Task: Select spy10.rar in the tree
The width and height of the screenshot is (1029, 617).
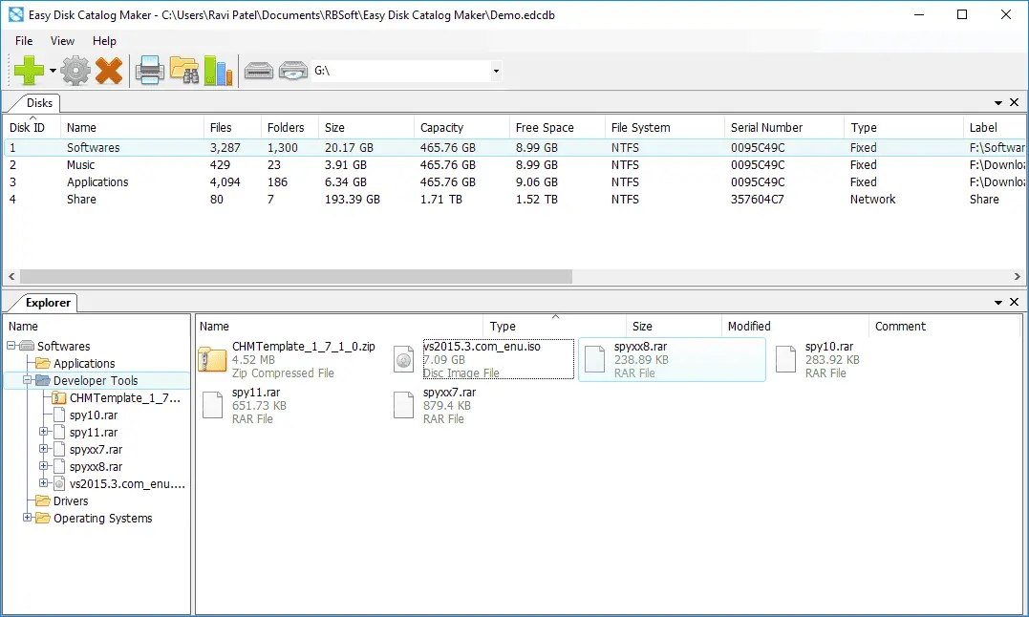Action: pos(94,415)
